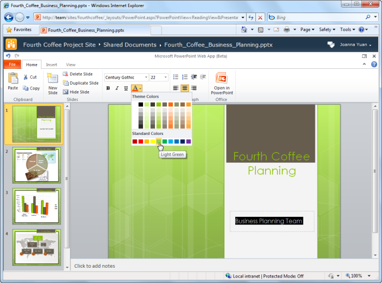
Task: Apply numbered list
Action: 185,77
